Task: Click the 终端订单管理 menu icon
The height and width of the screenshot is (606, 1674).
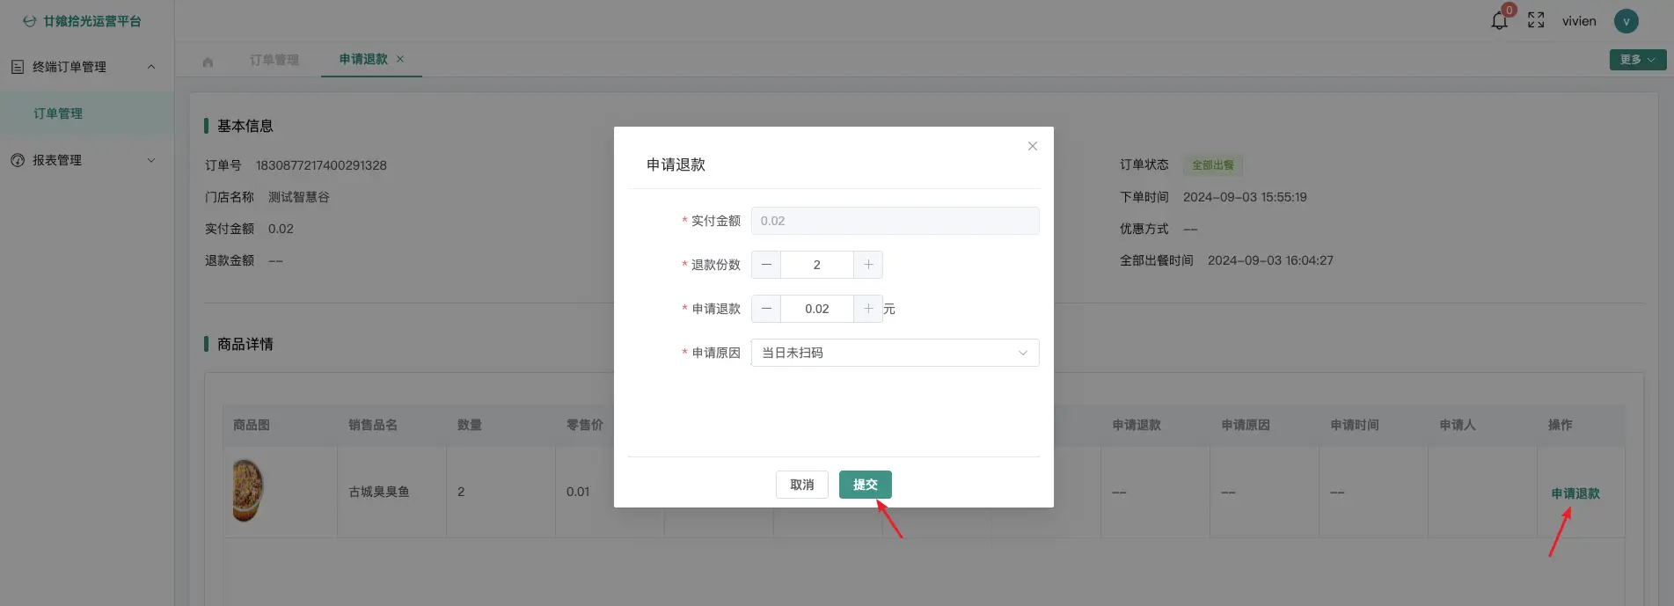Action: click(x=18, y=67)
